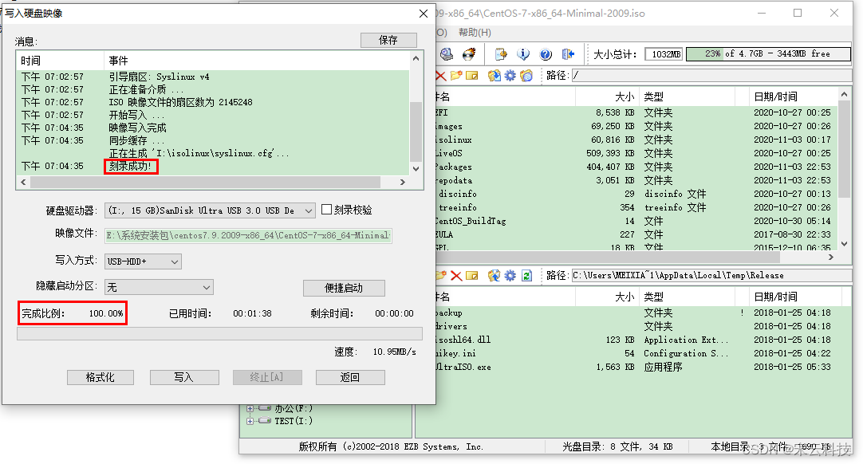Image resolution: width=863 pixels, height=464 pixels.
Task: Select the discinfo file row
Action: (635, 194)
